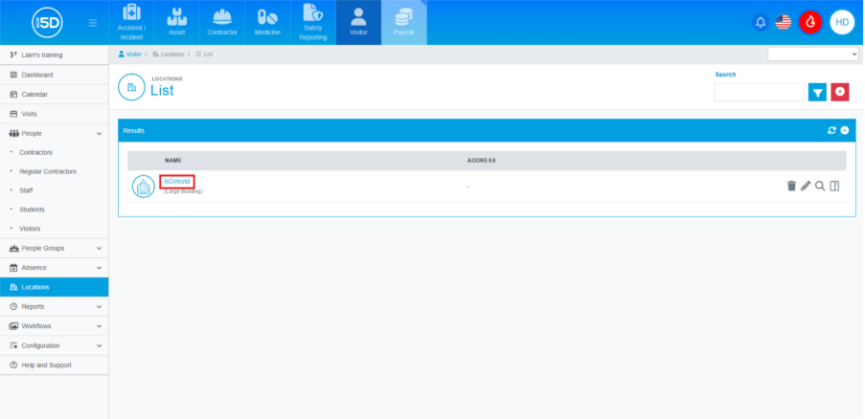Change language via the US flag
The width and height of the screenshot is (865, 419).
coord(784,22)
